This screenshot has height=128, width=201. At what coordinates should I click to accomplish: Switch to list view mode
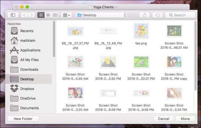click(x=48, y=15)
